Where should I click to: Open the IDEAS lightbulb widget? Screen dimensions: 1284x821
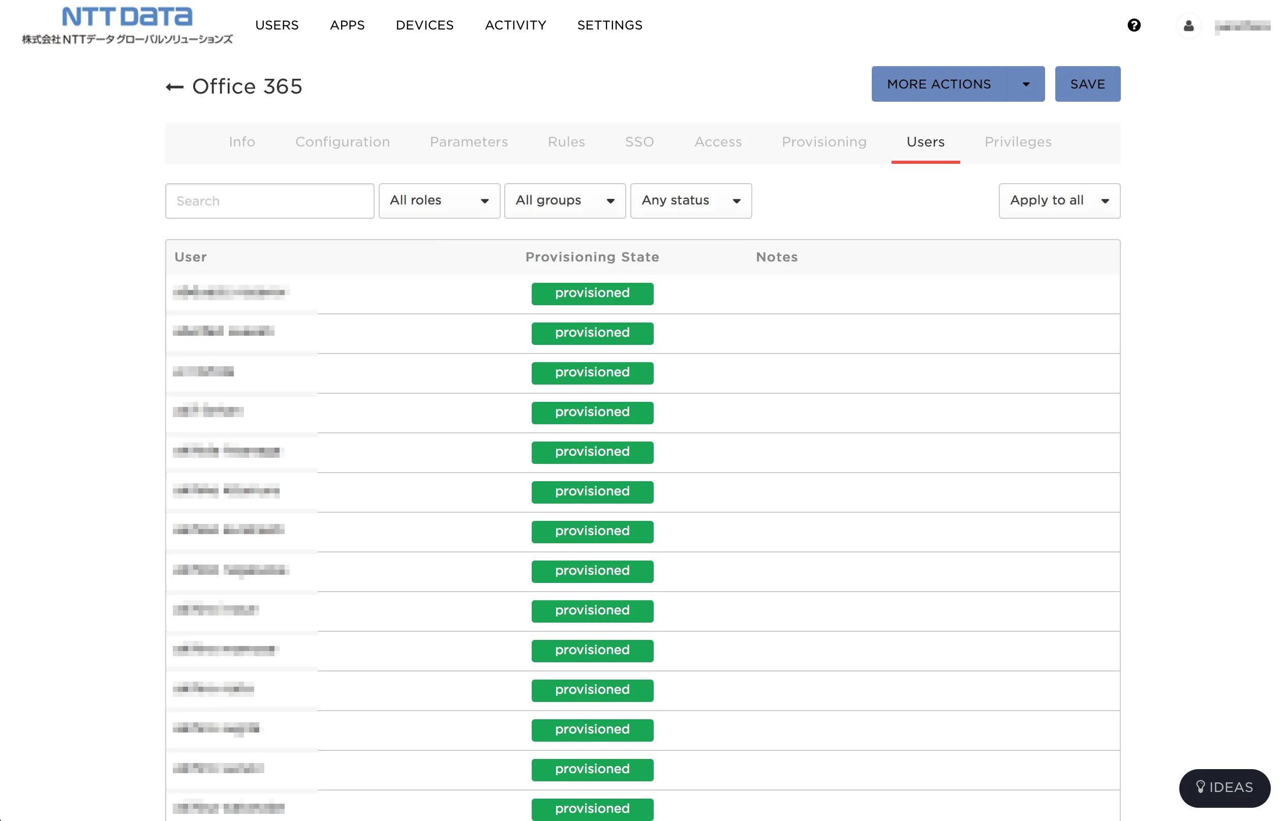[x=1225, y=787]
